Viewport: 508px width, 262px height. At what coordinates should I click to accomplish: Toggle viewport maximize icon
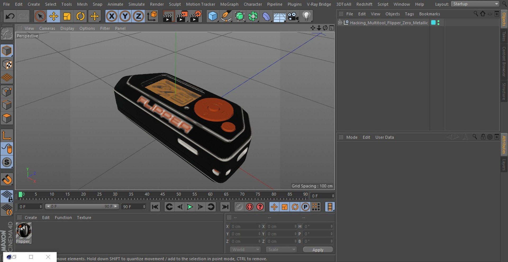click(332, 28)
